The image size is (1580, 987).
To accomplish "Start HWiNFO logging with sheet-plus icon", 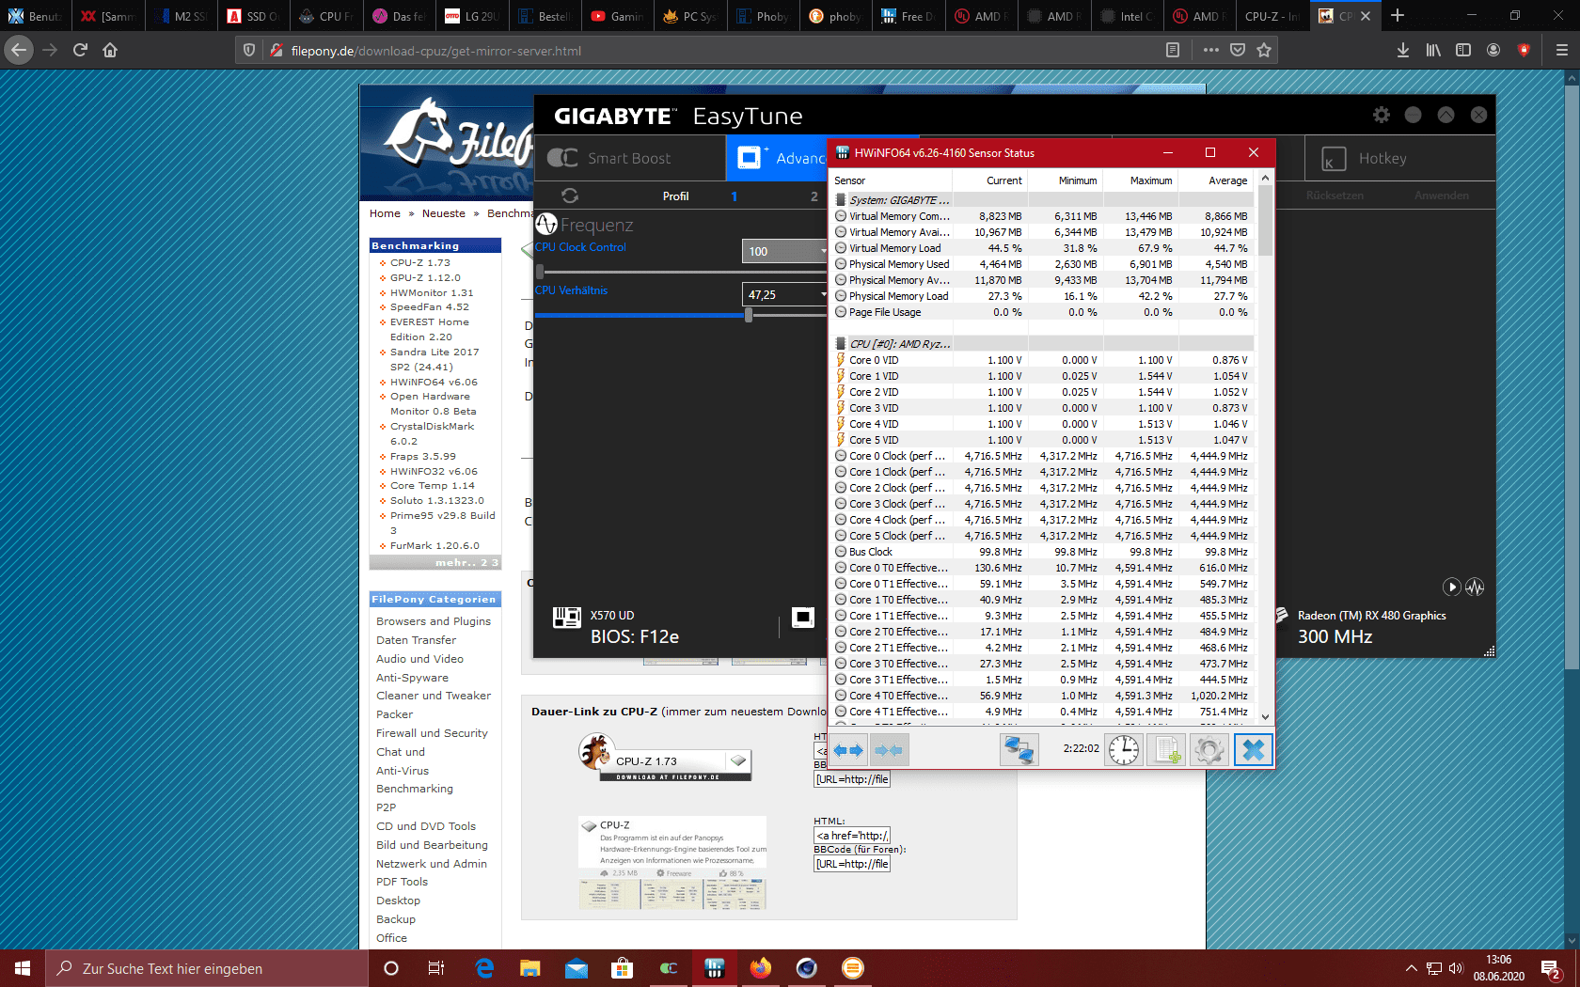I will [1167, 749].
